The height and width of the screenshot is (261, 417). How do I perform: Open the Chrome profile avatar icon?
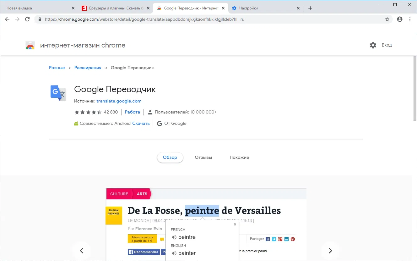tap(400, 19)
